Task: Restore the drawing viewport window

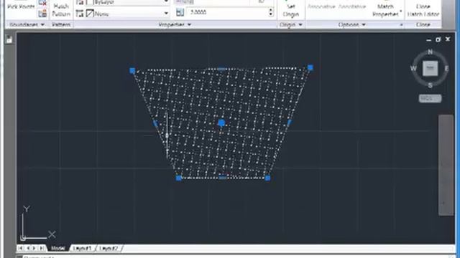Action: click(438, 39)
